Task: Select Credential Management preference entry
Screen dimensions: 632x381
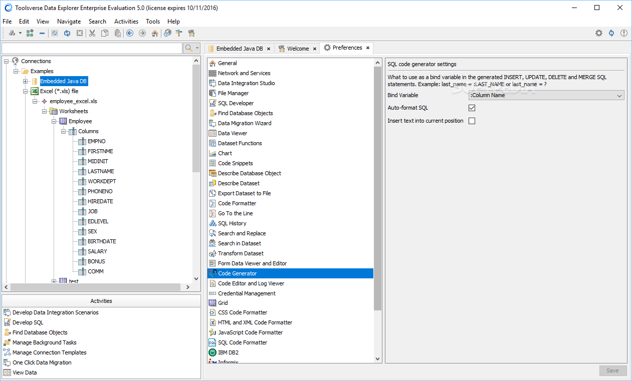Action: pyautogui.click(x=247, y=293)
